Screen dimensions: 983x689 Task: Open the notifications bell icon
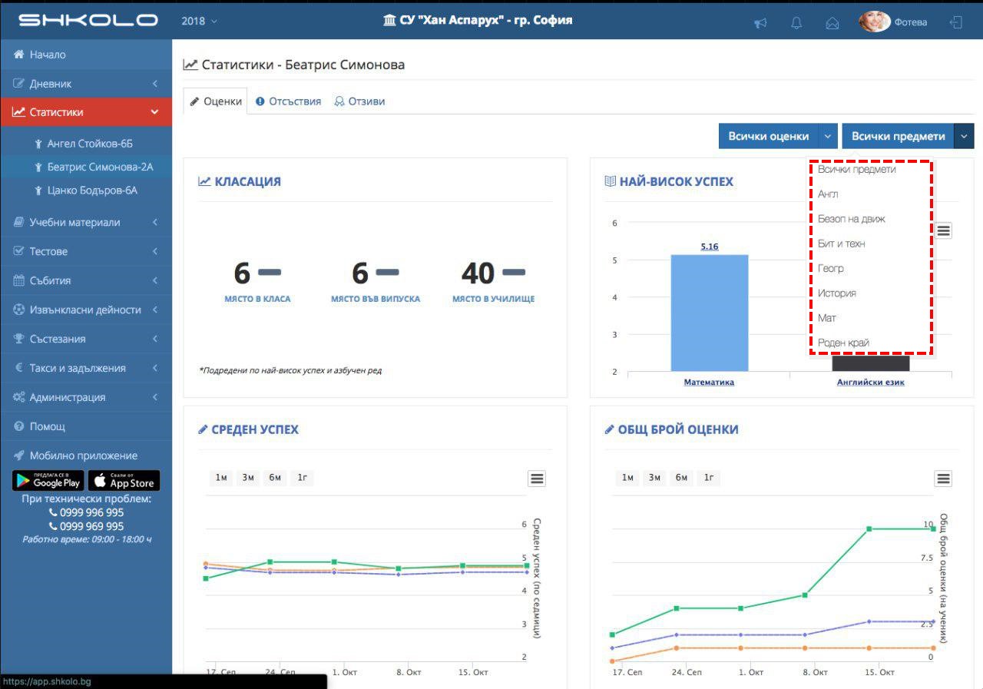tap(796, 23)
